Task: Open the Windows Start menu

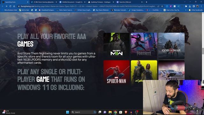Action: [68, 112]
